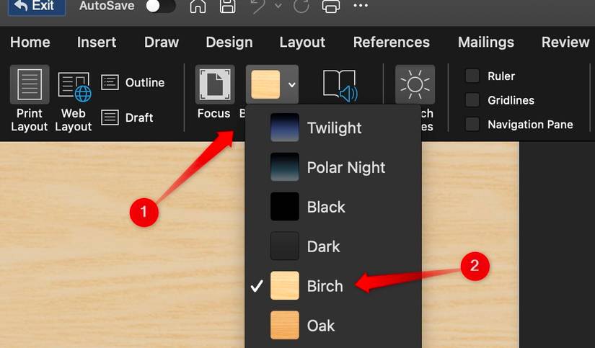Expand the background color dropdown arrow

click(291, 85)
